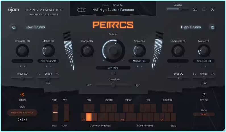Open the Just More Finisher dropdown
This screenshot has width=226, height=132.
tap(113, 68)
